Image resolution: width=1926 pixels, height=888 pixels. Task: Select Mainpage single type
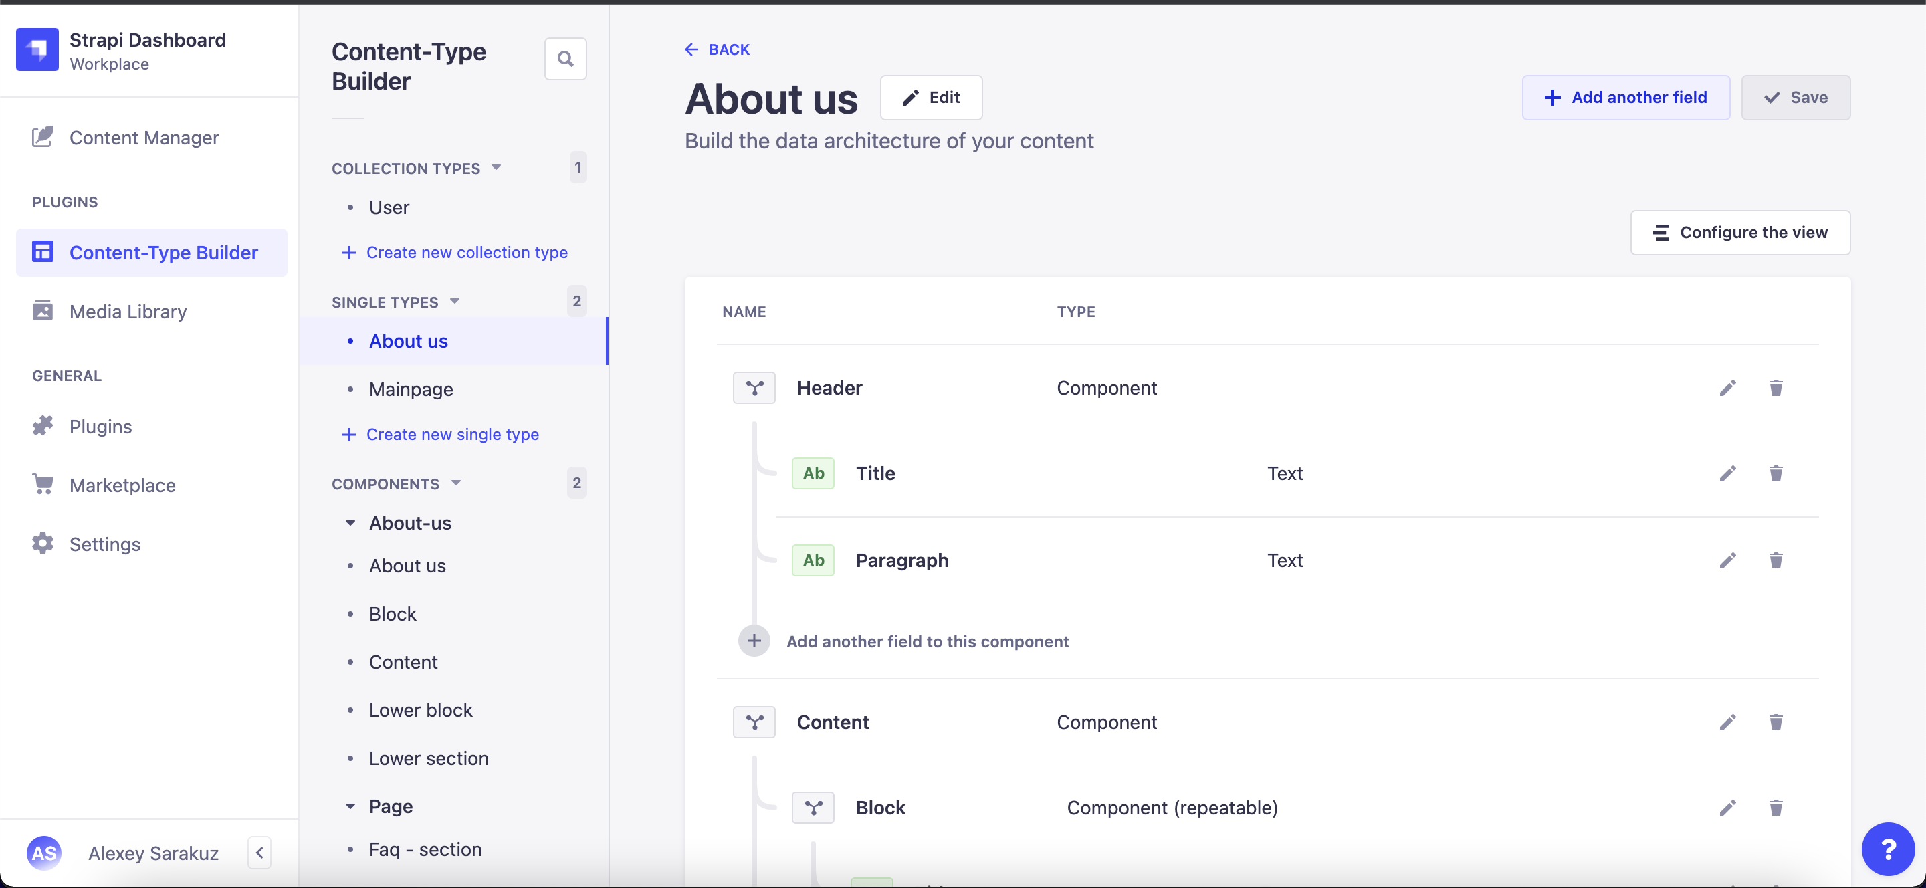(411, 389)
